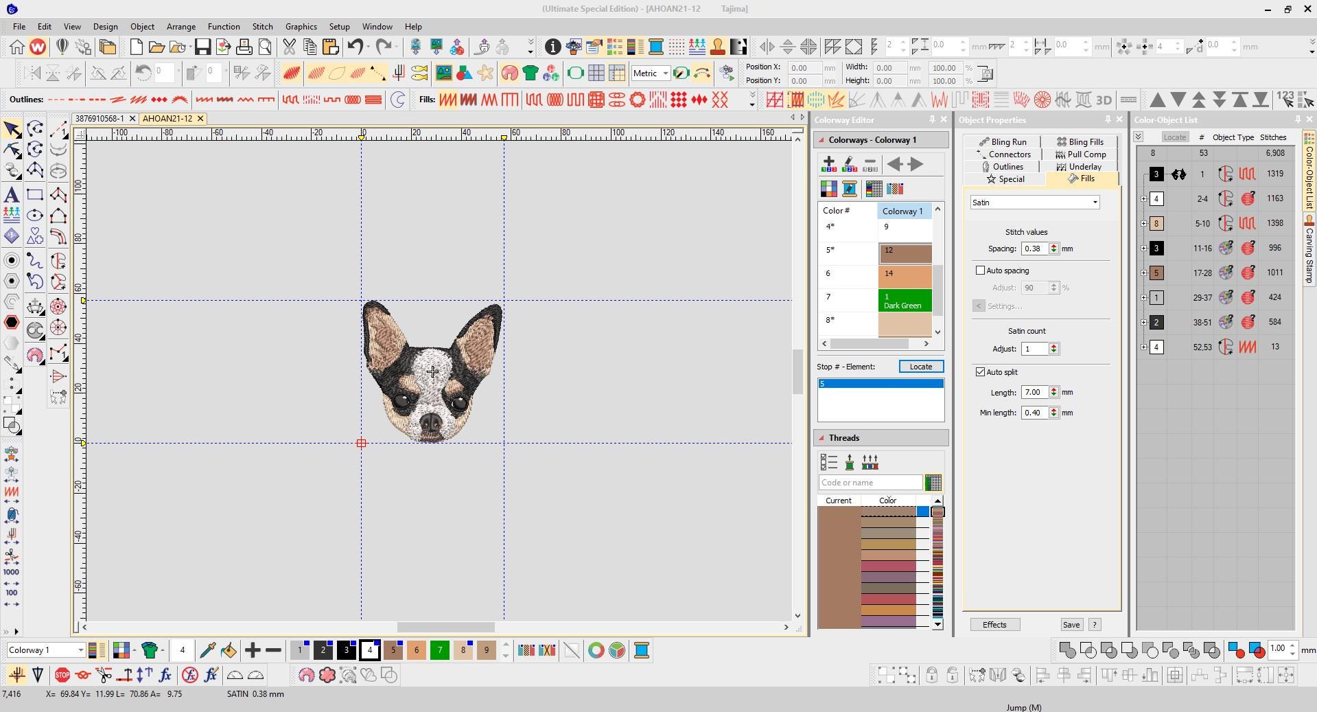This screenshot has height=712, width=1317.
Task: Click the design information 'i' icon
Action: tap(552, 47)
